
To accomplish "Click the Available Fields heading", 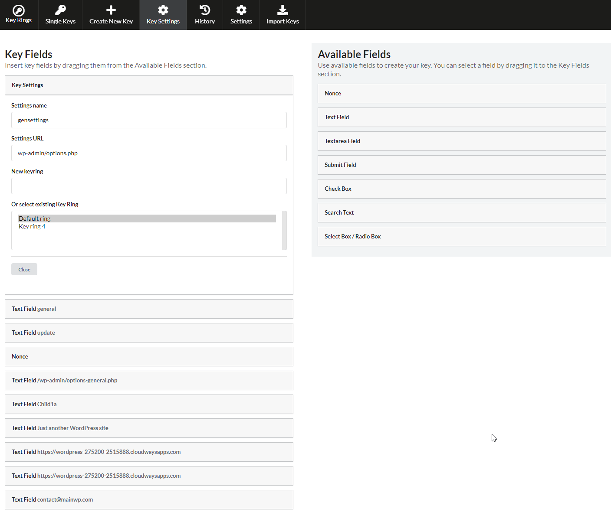I will (x=354, y=54).
